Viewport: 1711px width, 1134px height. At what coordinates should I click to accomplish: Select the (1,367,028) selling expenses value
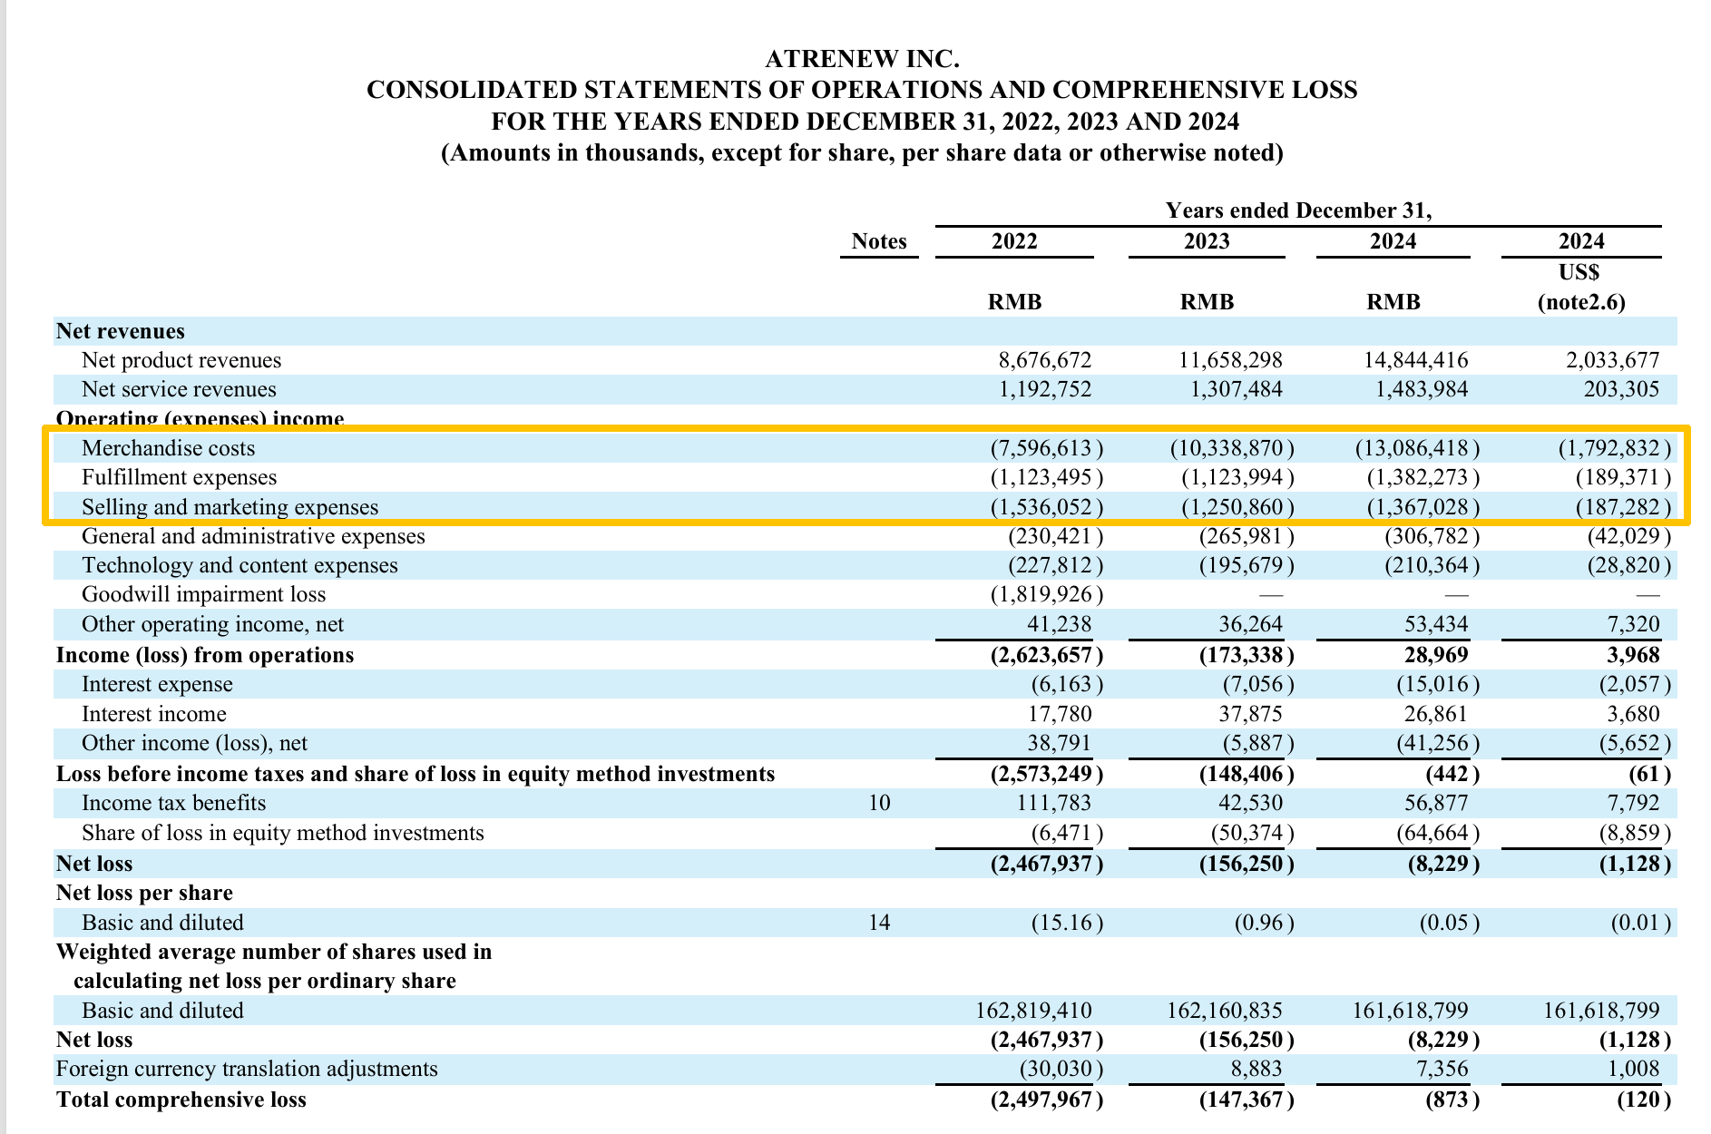point(1423,507)
